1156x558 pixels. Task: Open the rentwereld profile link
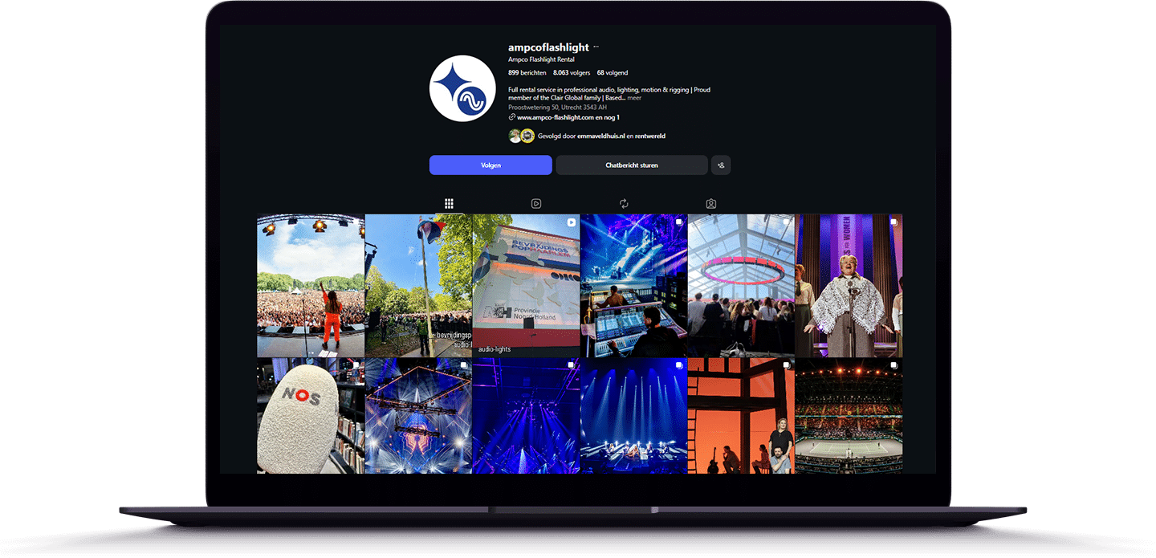(x=649, y=136)
